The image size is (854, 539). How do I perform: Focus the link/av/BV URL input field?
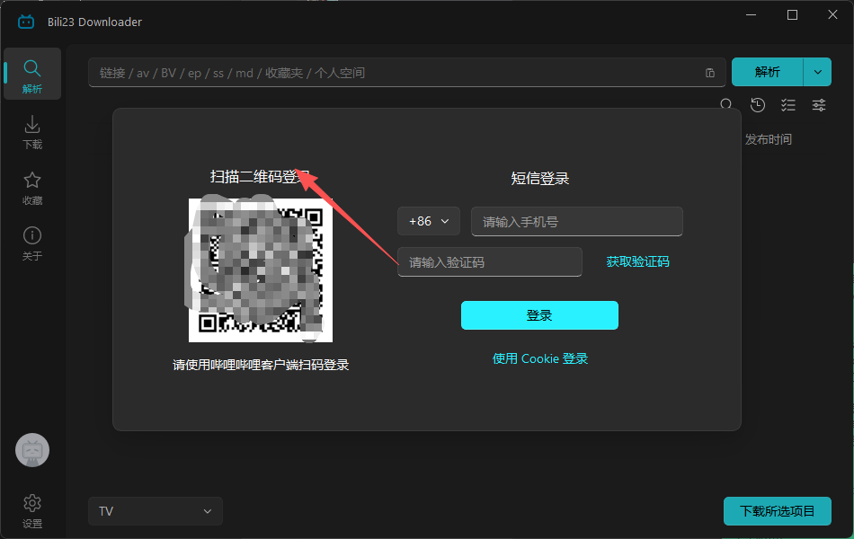point(407,73)
